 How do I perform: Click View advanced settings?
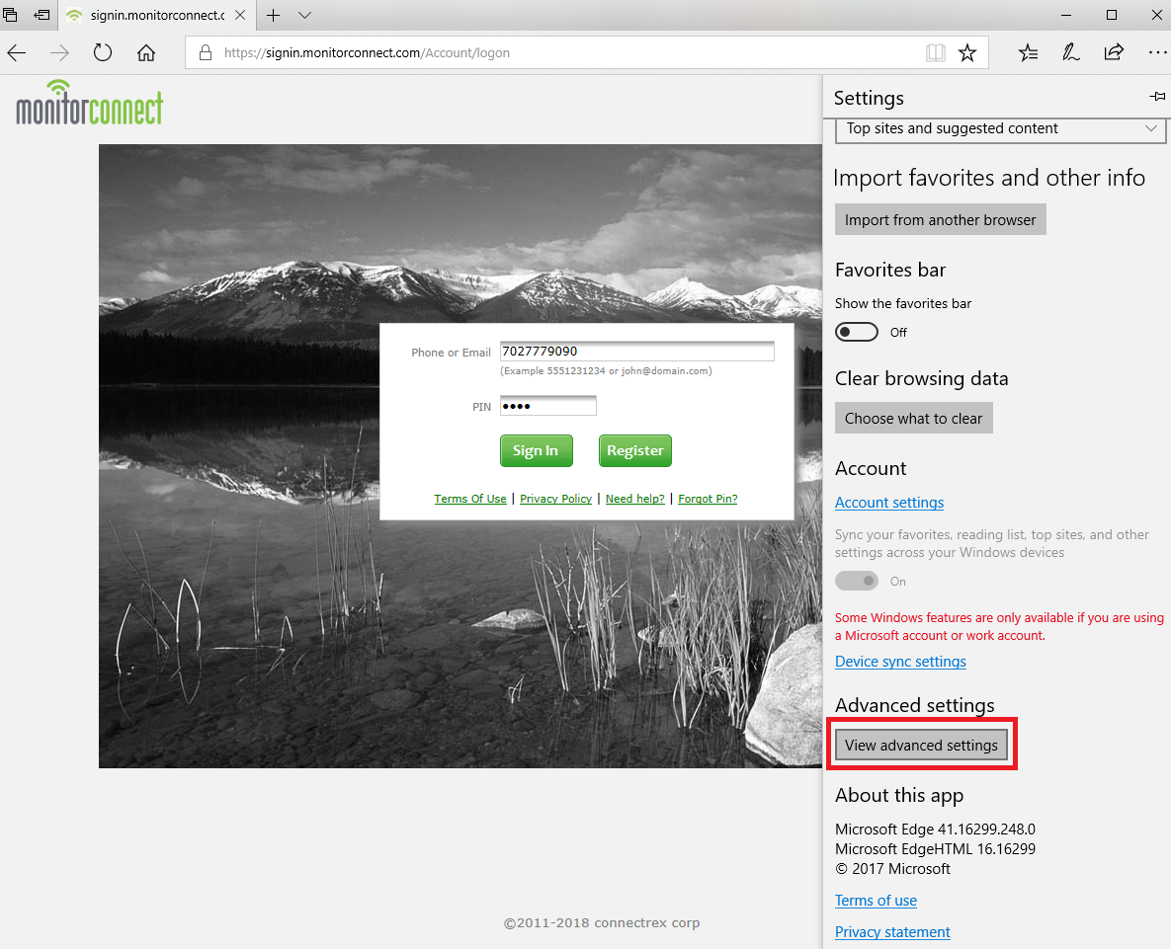pos(921,745)
